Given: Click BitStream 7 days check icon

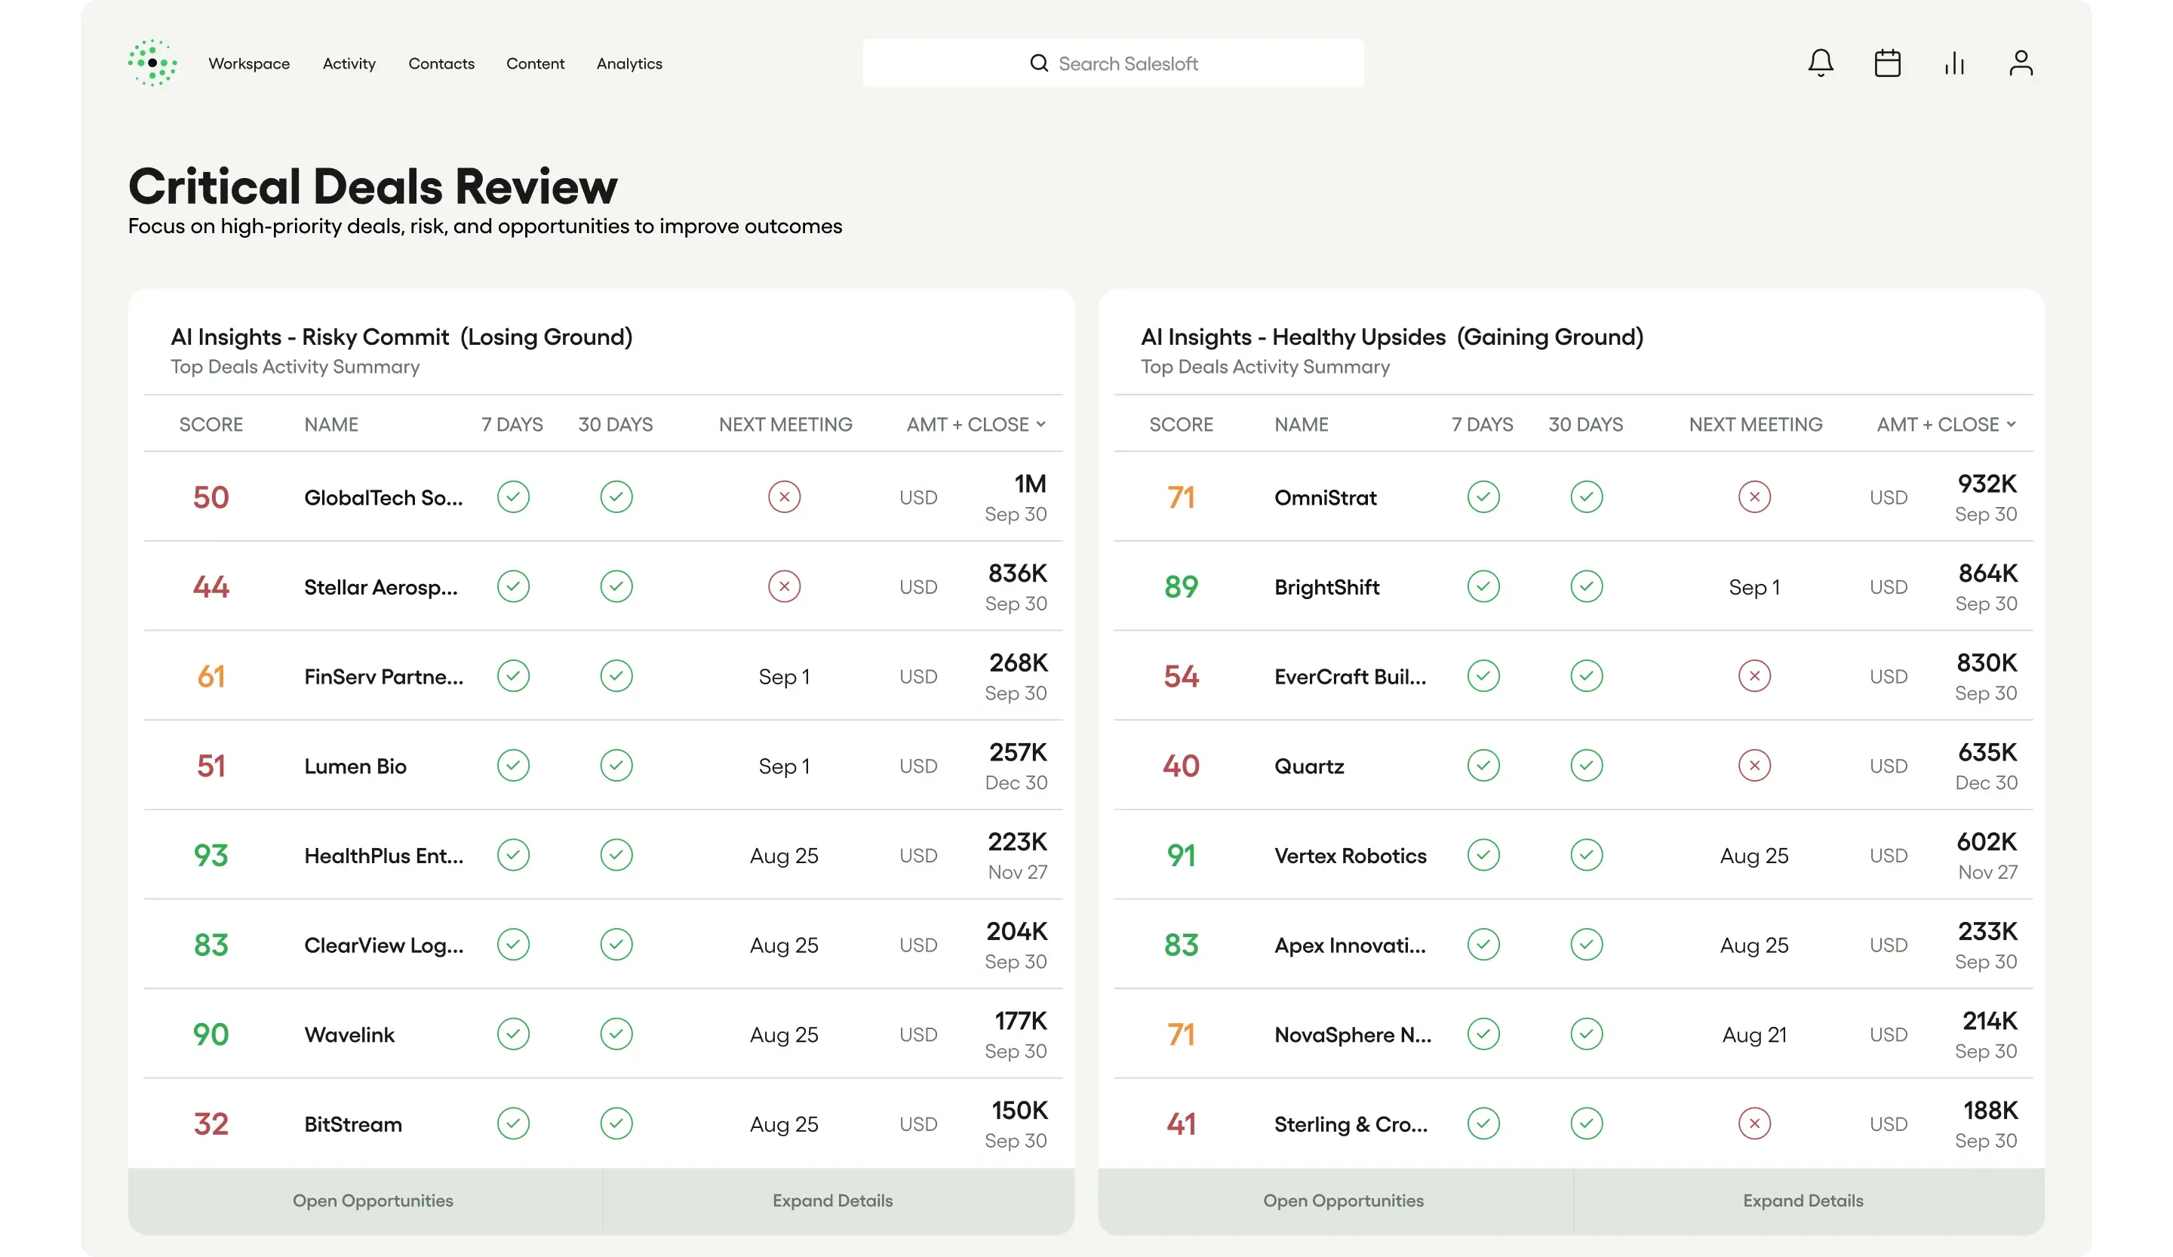Looking at the screenshot, I should coord(513,1123).
